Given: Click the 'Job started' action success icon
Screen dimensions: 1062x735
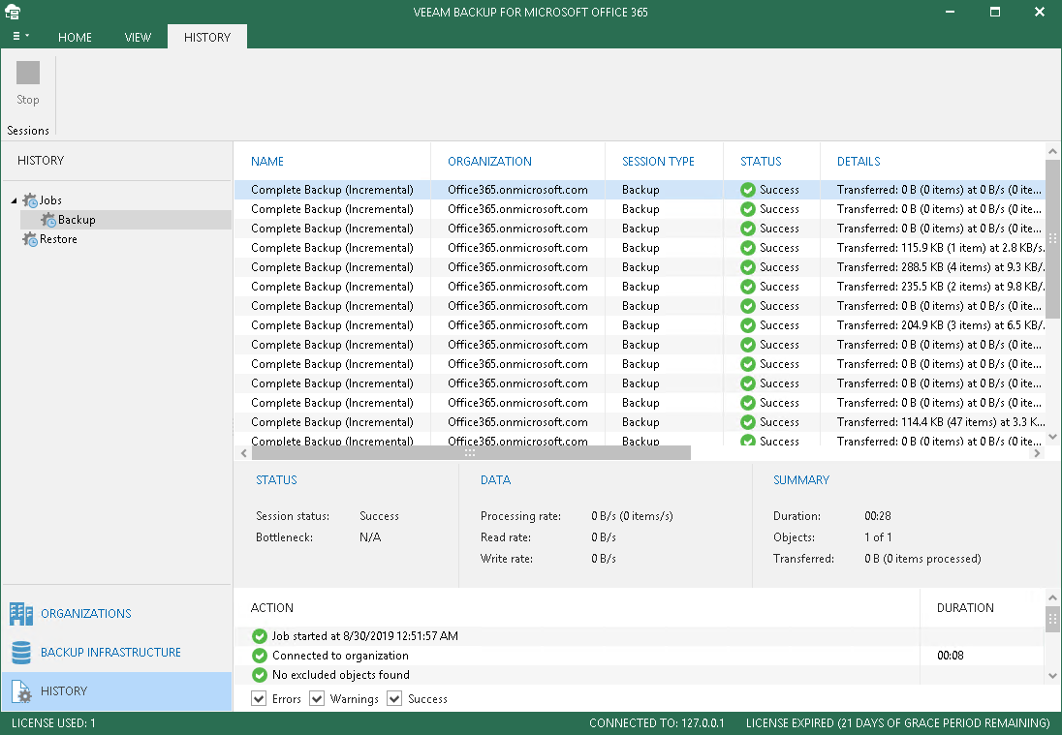Looking at the screenshot, I should (260, 636).
